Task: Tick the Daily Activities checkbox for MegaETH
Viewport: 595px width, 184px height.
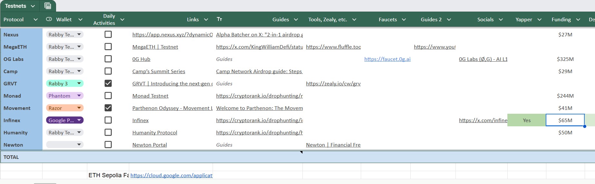Action: [x=108, y=46]
